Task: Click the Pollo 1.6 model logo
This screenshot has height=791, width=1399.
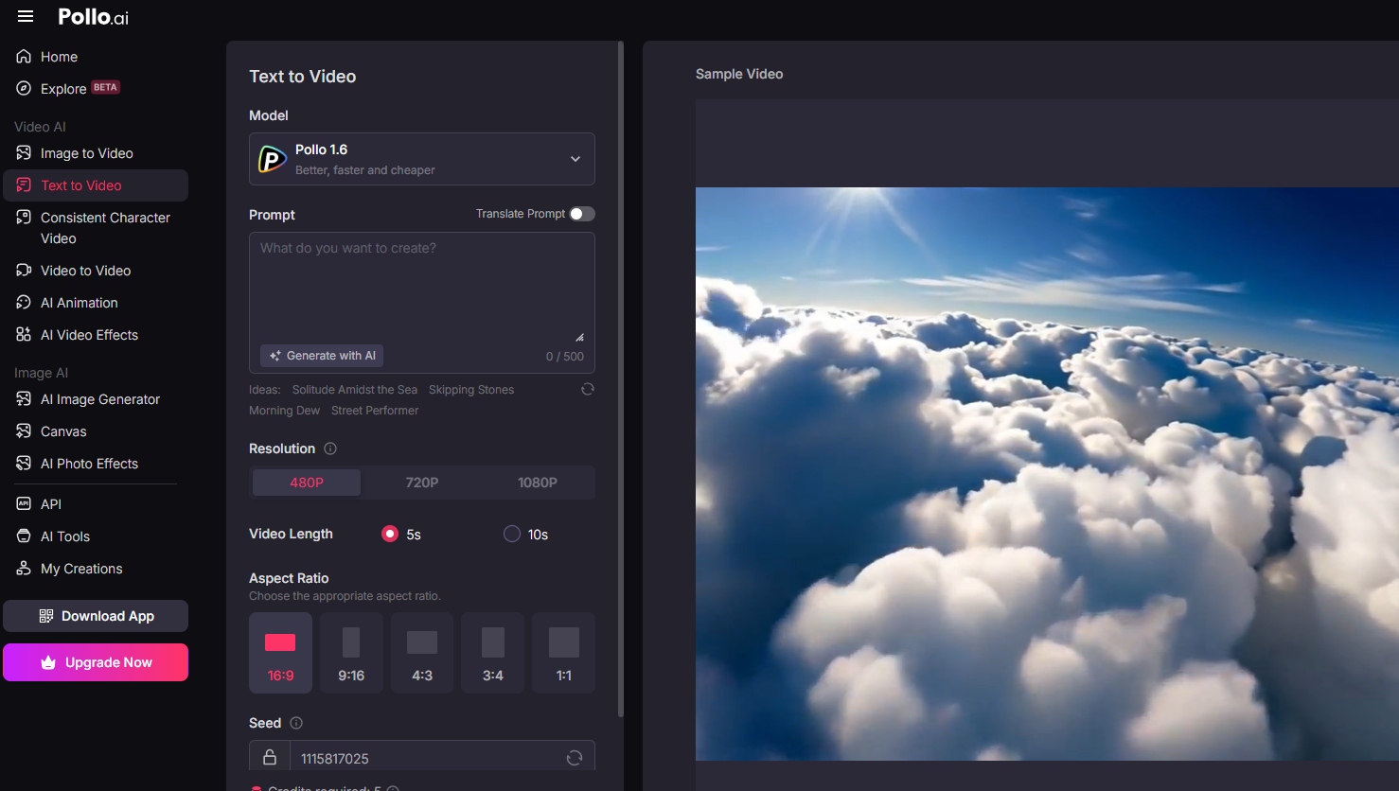Action: tap(273, 159)
